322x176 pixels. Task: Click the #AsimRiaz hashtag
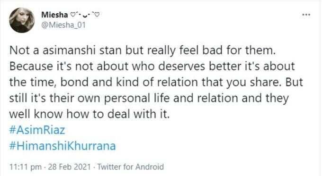[x=37, y=130]
